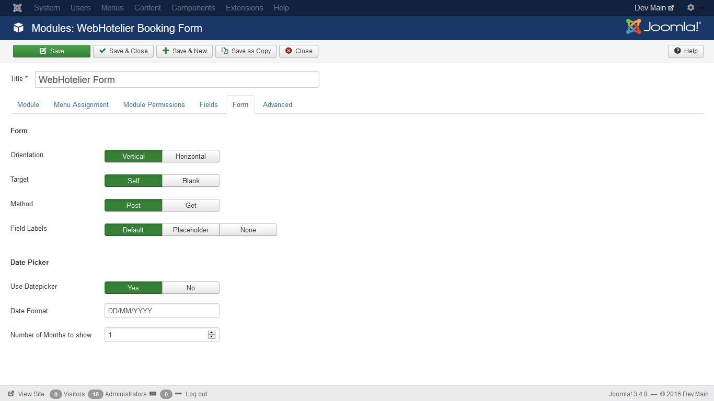The image size is (714, 401).
Task: Decrease Number of Months with down arrow
Action: coord(212,337)
